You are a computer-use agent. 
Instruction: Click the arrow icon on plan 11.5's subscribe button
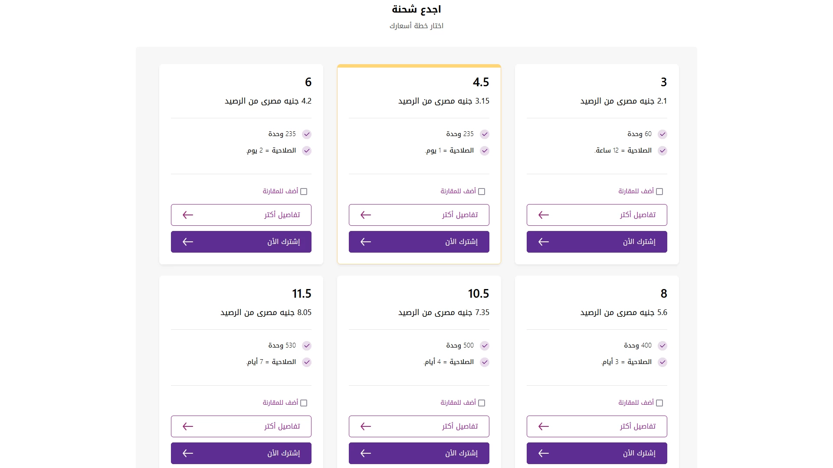(x=188, y=453)
